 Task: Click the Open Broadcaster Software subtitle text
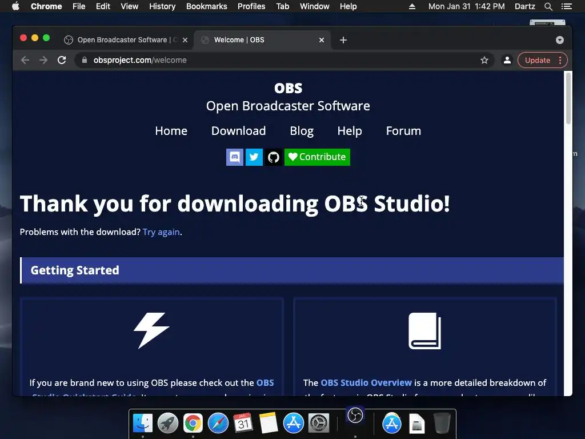[x=288, y=106]
